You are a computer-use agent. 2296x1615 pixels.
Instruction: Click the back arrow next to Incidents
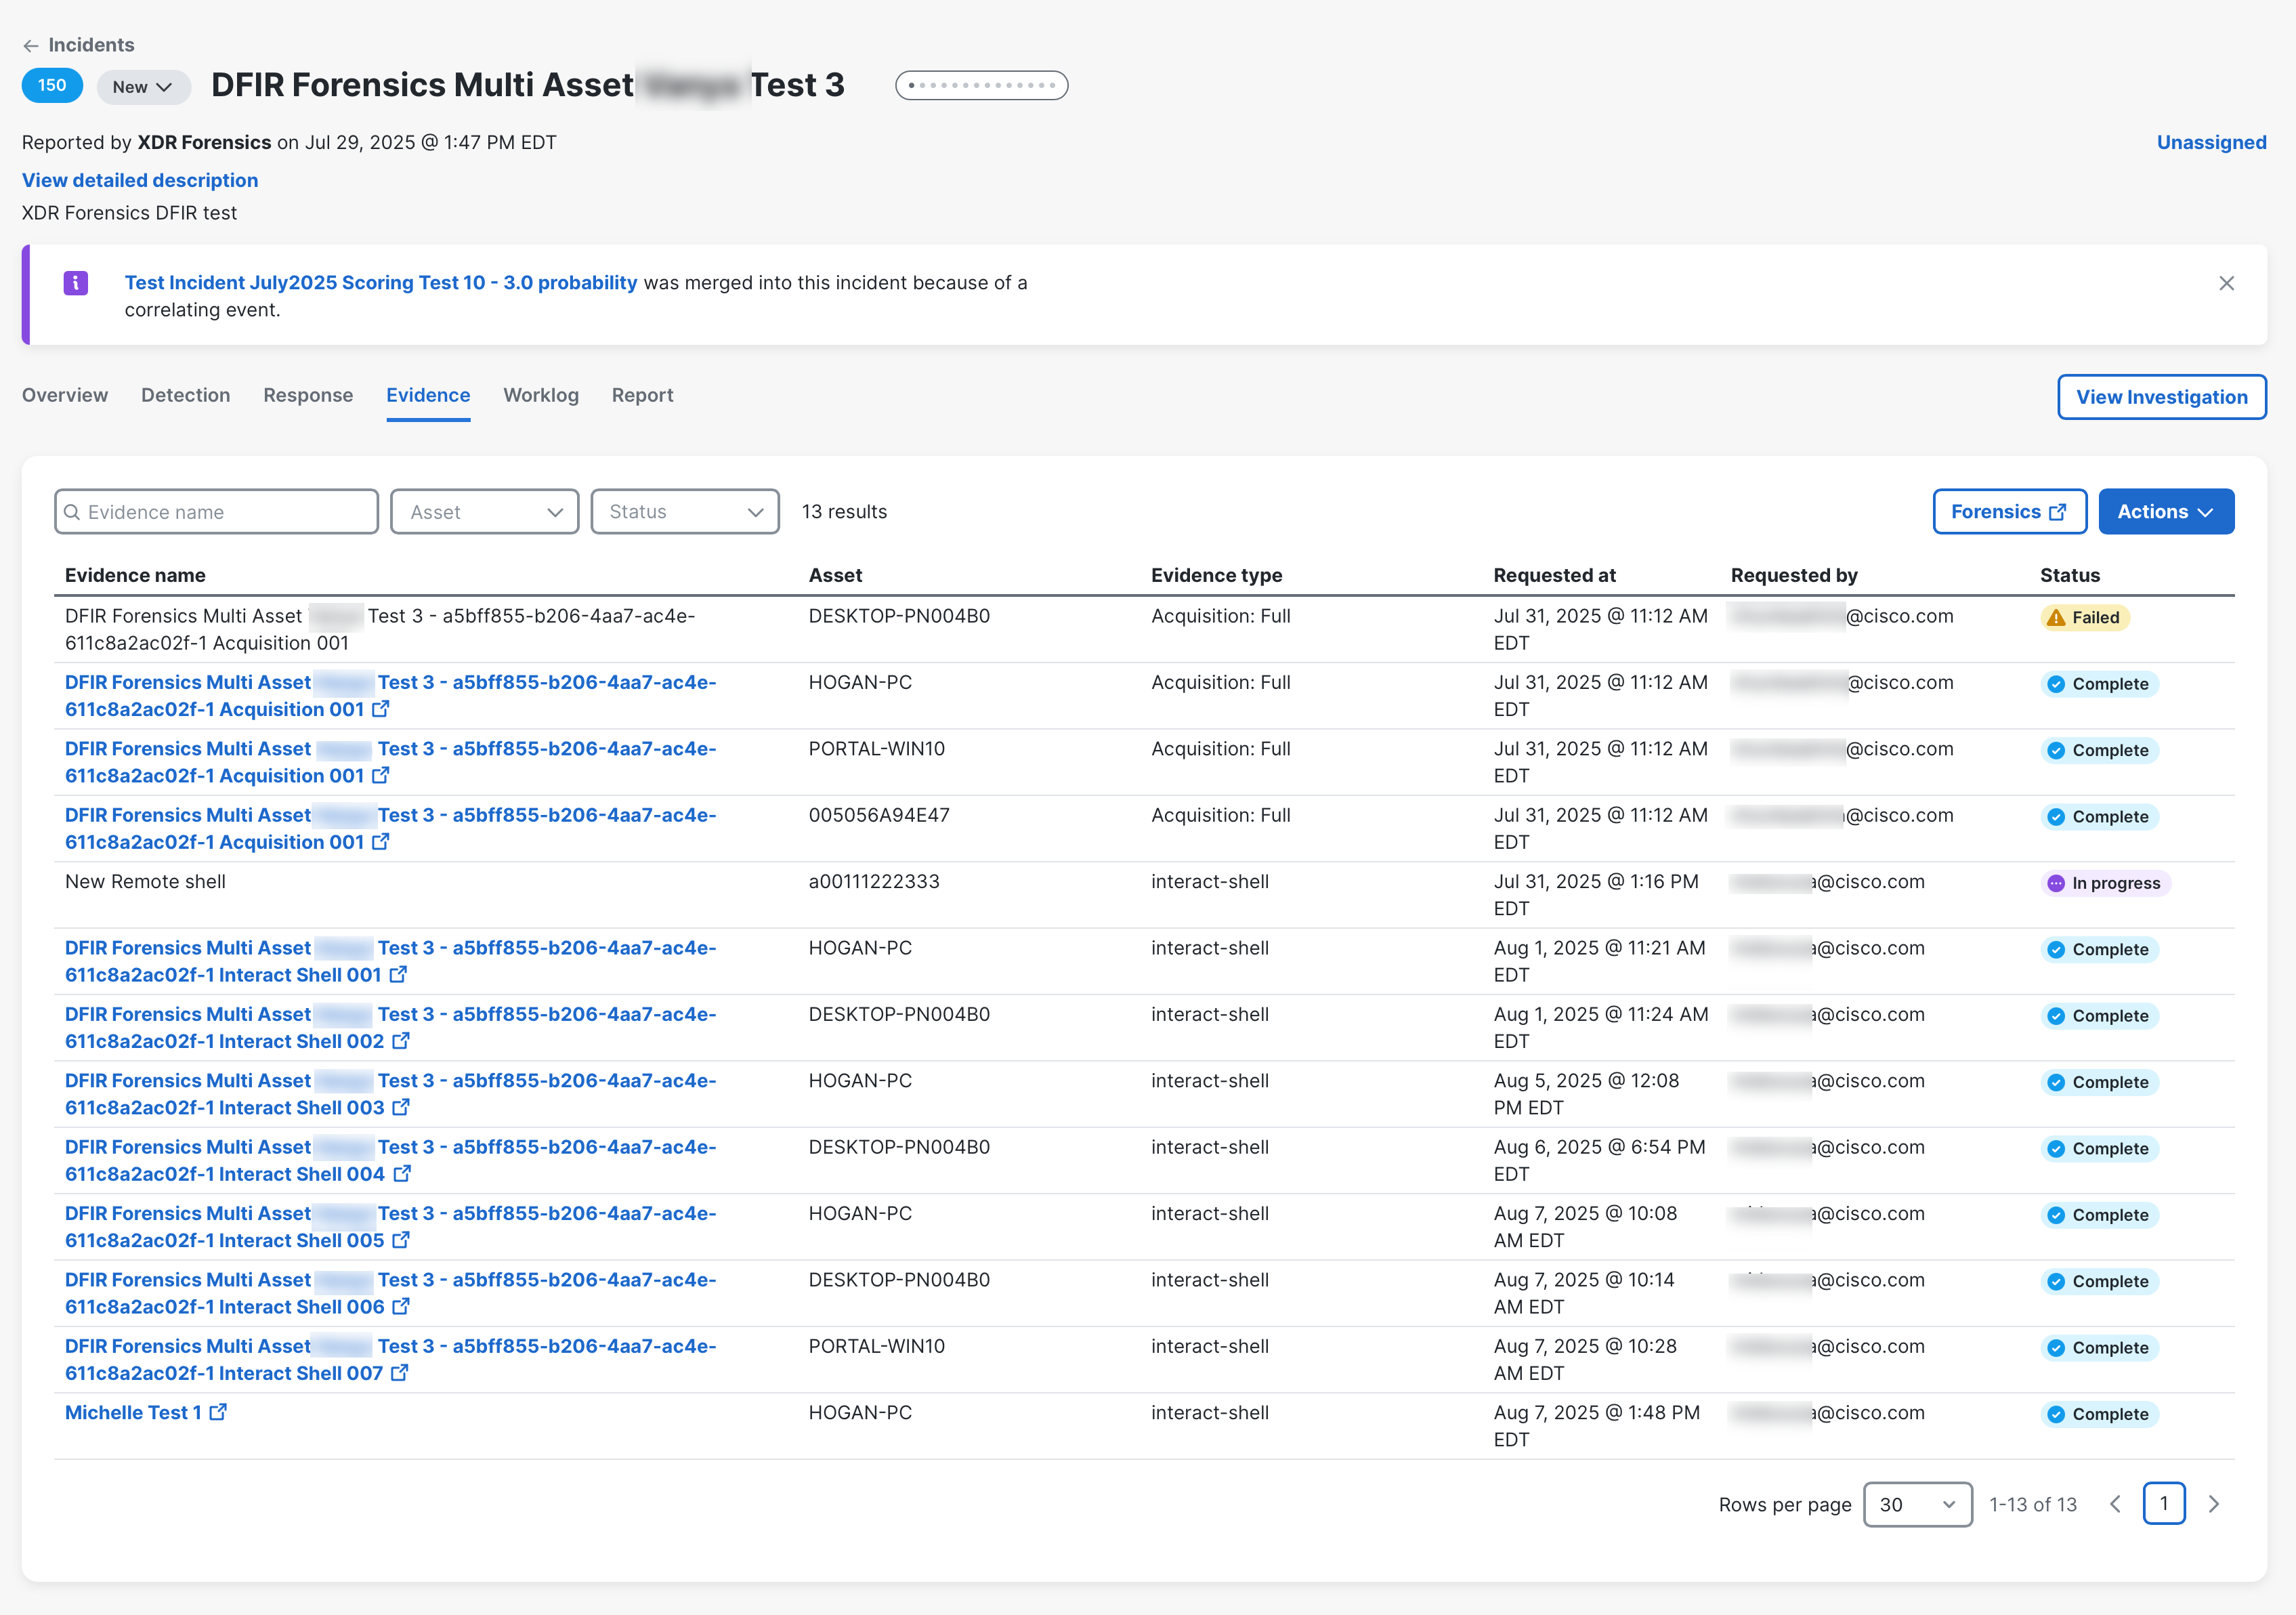click(31, 46)
